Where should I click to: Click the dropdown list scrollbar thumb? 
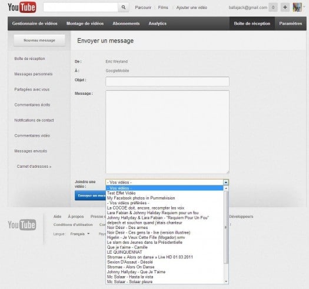coord(226,227)
